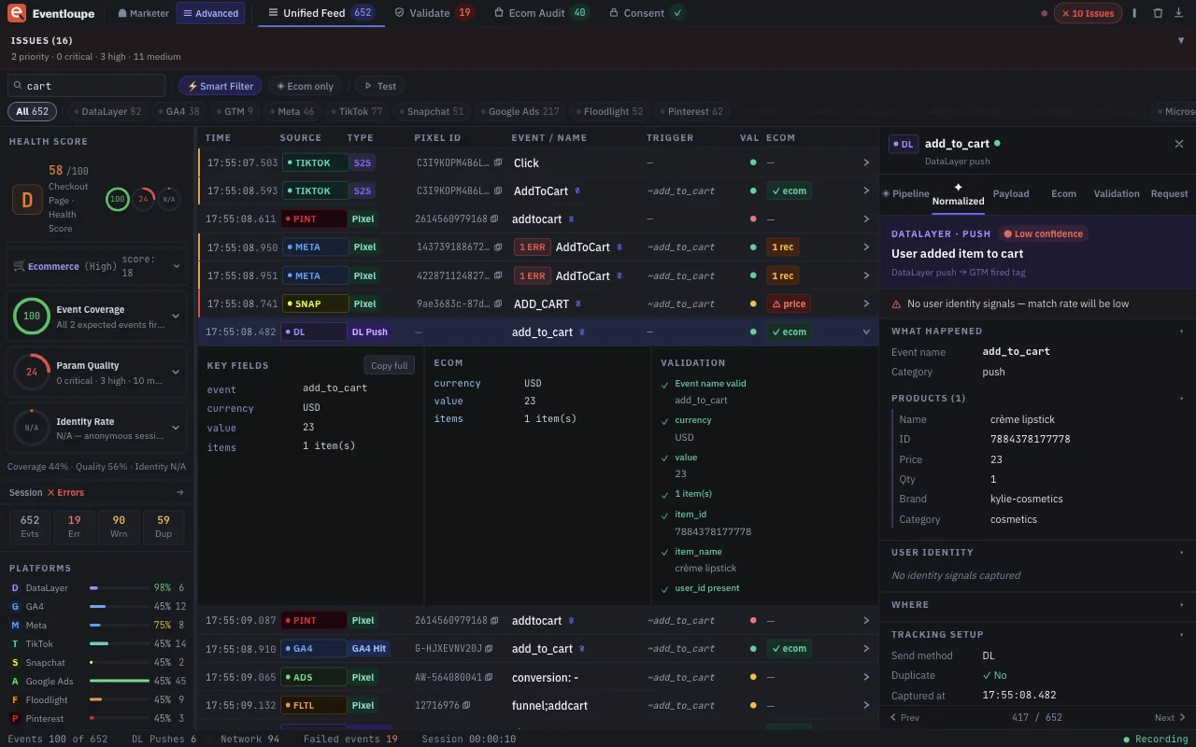Toggle the Smart Filter

tap(220, 86)
